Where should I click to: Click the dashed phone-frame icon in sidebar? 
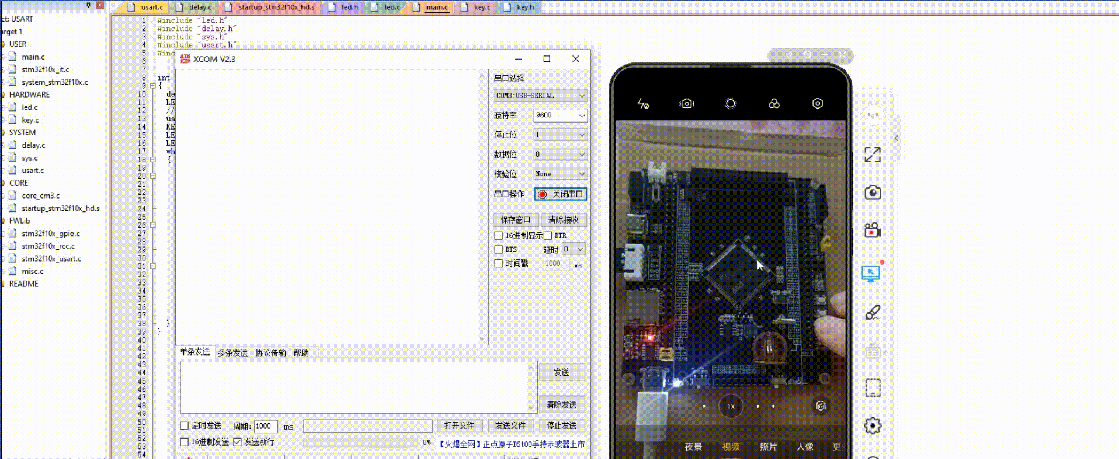873,388
